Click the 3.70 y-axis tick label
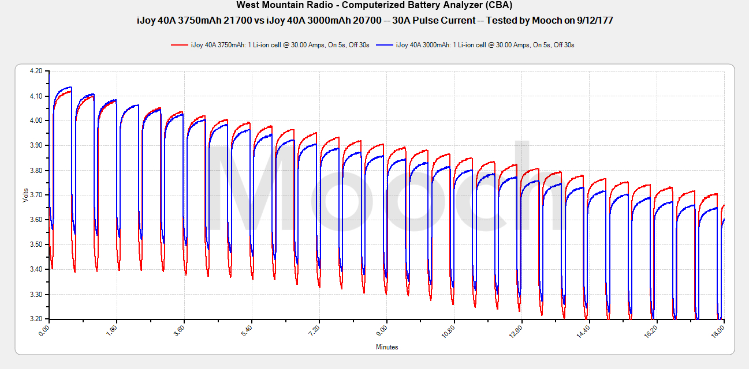The width and height of the screenshot is (749, 369). [x=36, y=195]
